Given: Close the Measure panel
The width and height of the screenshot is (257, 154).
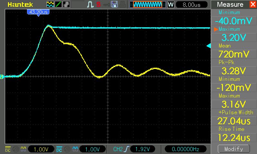Looking at the screenshot, I should pyautogui.click(x=252, y=4).
